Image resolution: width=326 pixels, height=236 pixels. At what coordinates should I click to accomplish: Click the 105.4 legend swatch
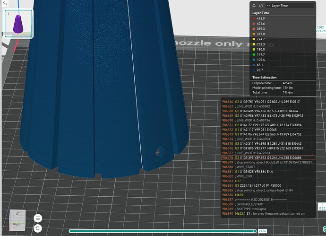[x=254, y=60]
